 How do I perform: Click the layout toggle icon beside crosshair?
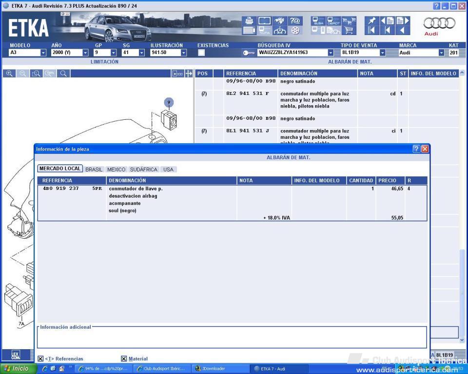tap(177, 74)
